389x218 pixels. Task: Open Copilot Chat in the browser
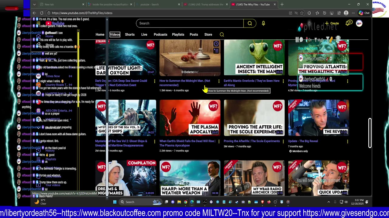point(364,13)
